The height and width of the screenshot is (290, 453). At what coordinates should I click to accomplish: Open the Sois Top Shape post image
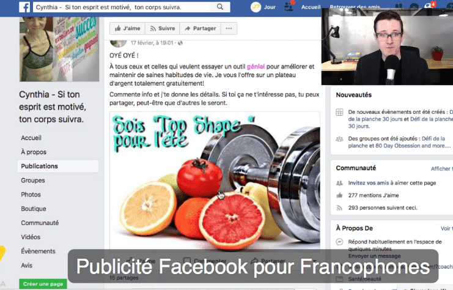[x=215, y=180]
